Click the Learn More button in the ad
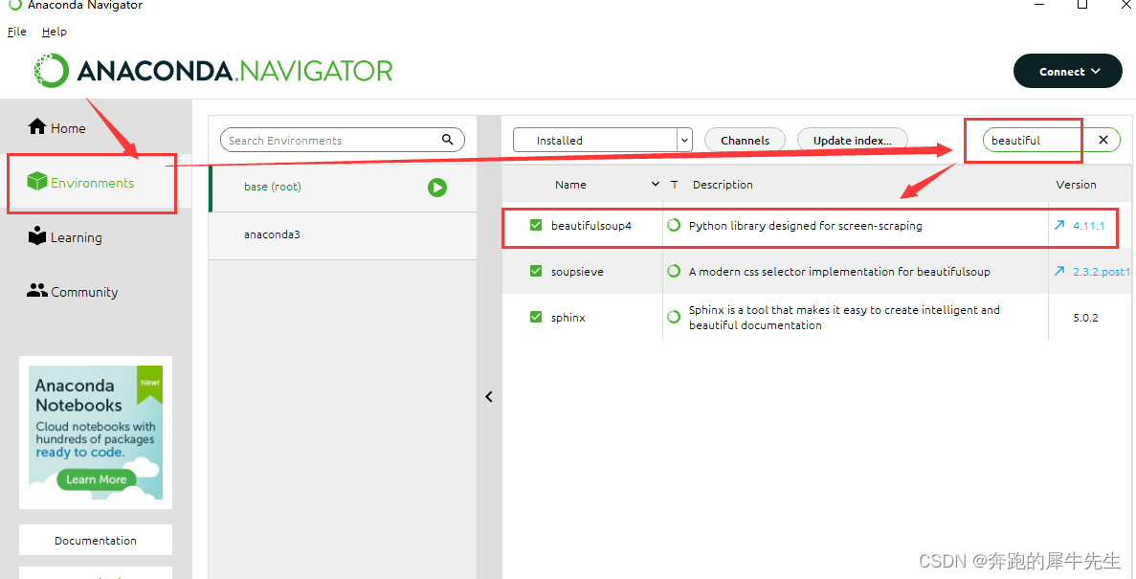This screenshot has width=1136, height=579. tap(97, 479)
